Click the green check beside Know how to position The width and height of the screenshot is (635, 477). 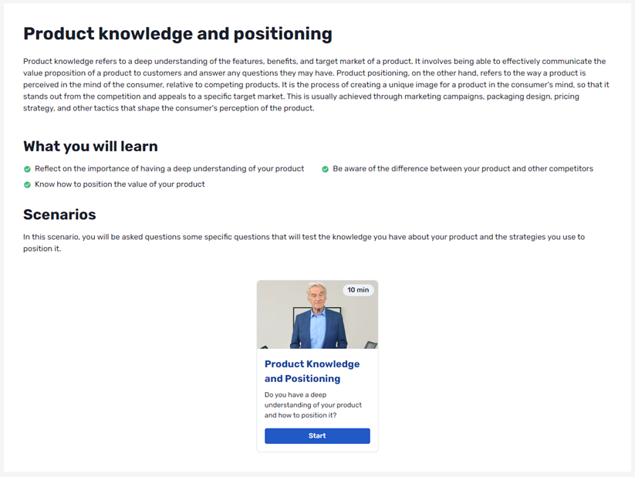27,184
